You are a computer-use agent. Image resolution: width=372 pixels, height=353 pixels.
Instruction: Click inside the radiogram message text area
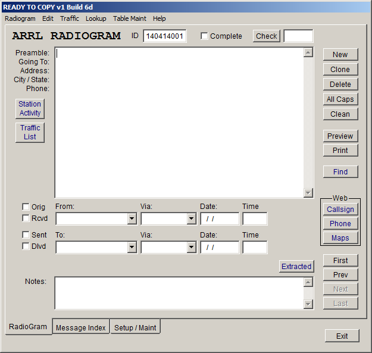tap(179, 123)
